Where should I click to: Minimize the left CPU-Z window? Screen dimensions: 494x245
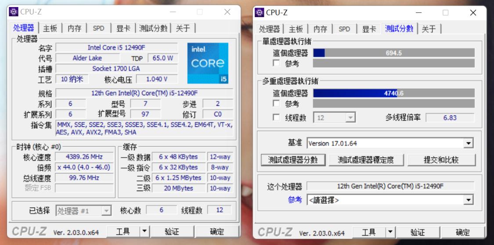point(173,12)
